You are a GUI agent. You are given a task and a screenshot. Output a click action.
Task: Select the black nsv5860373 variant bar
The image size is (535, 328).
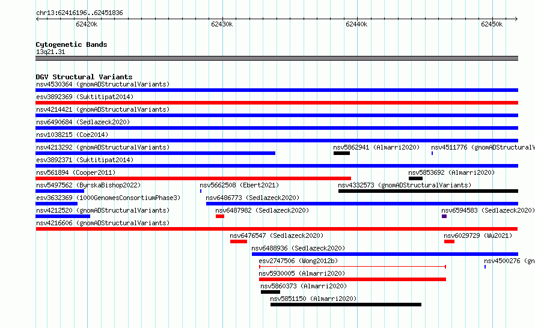pos(271,292)
